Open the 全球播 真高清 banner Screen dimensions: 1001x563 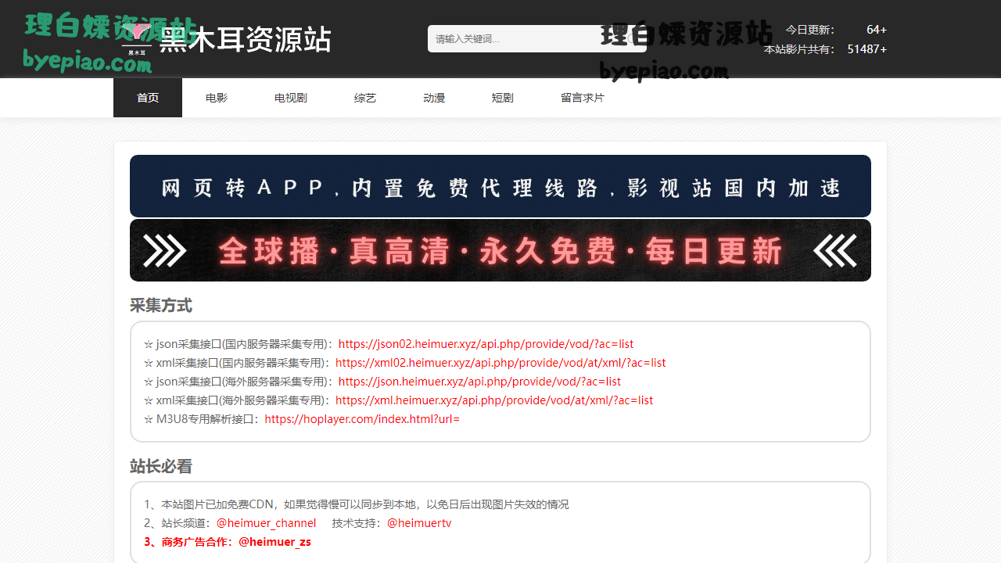tap(500, 250)
